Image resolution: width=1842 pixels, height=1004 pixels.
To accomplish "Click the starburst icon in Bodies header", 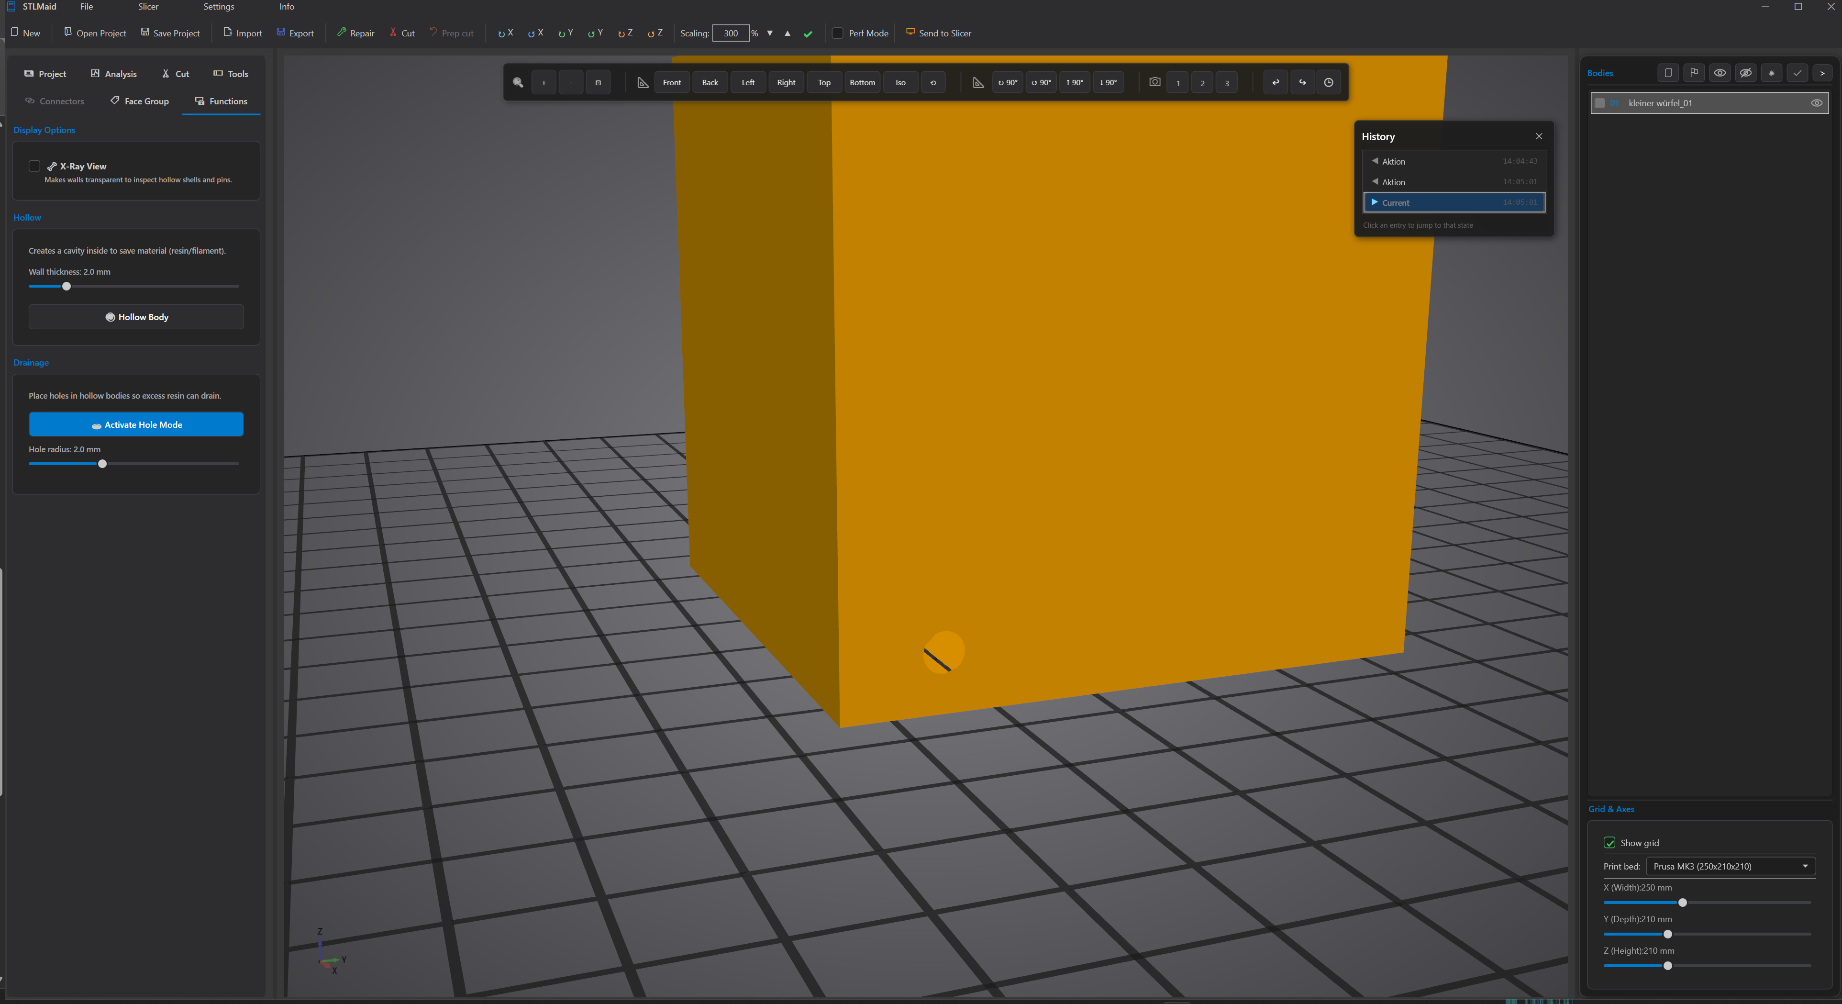I will click(1771, 73).
